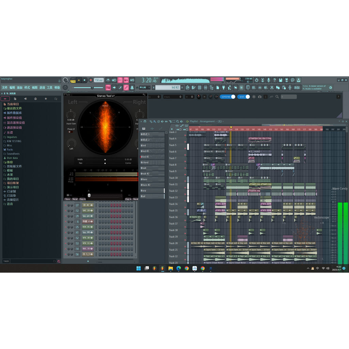The height and width of the screenshot is (349, 349).
Task: Expand 我的项目 folder in browser
Action: click(x=13, y=179)
